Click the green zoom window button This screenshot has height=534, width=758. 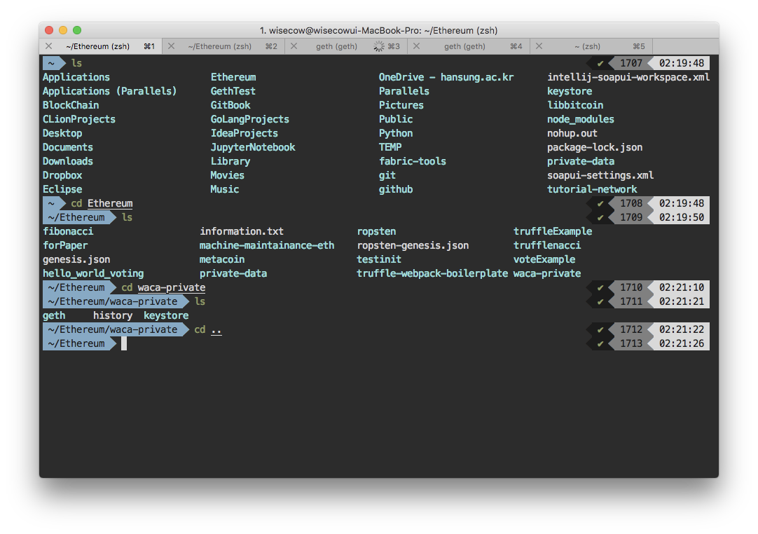[77, 30]
